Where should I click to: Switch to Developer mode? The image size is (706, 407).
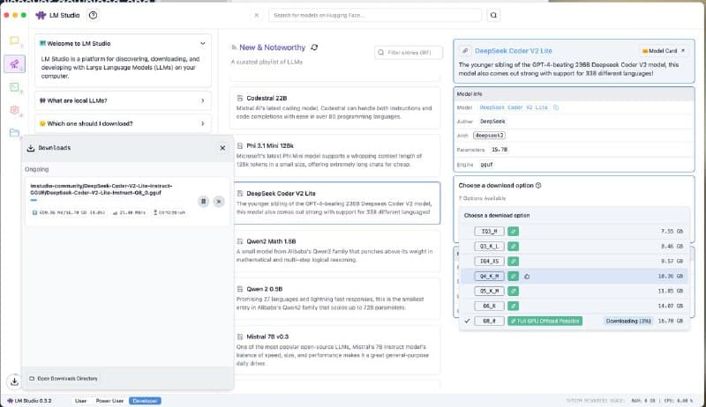145,401
